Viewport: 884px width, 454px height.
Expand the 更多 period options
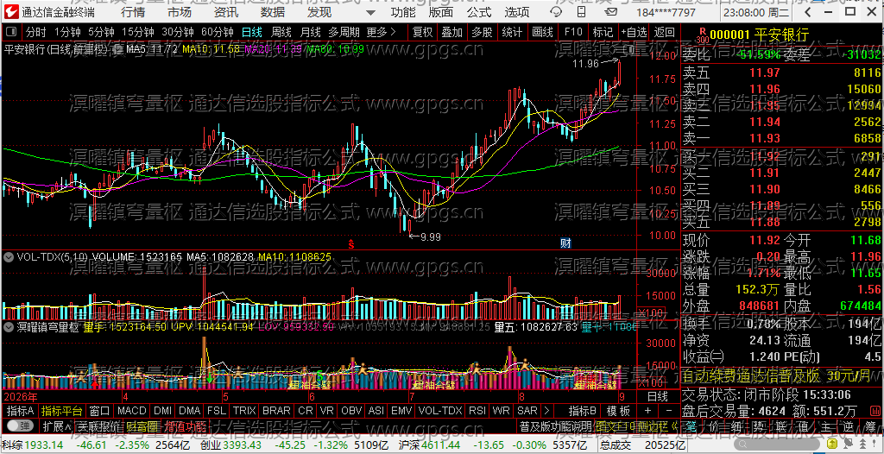pyautogui.click(x=381, y=32)
